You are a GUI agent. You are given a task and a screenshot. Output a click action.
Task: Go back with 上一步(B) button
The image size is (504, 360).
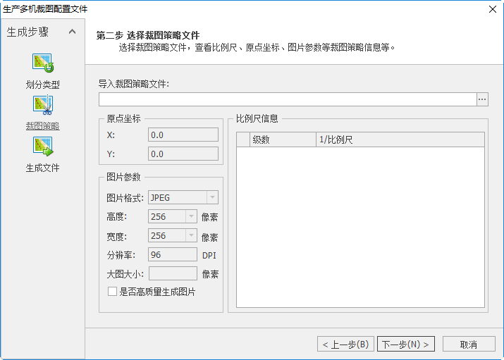point(345,344)
